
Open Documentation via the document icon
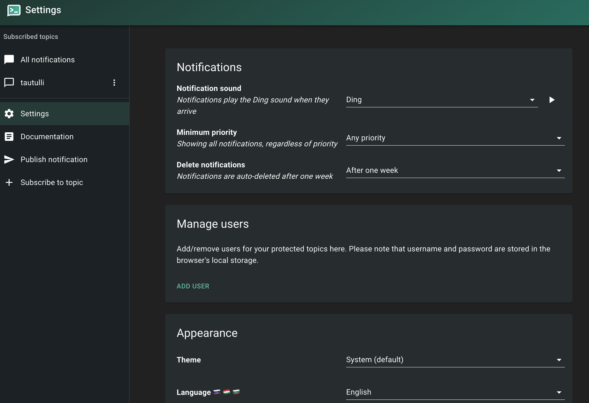9,136
